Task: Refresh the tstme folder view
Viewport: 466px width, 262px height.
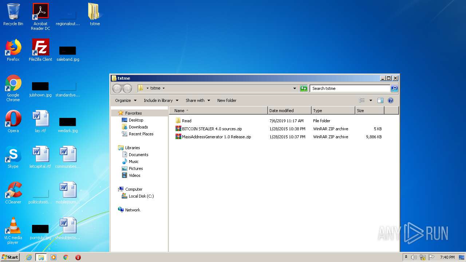Action: [x=304, y=88]
